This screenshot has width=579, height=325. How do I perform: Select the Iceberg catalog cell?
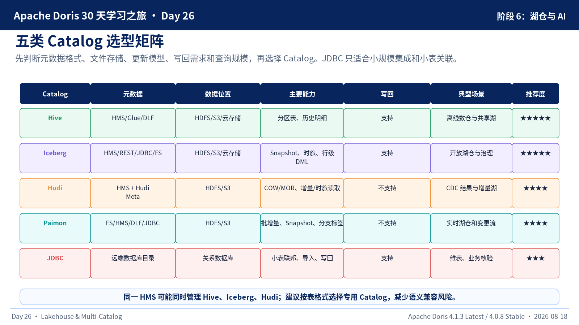[55, 158]
